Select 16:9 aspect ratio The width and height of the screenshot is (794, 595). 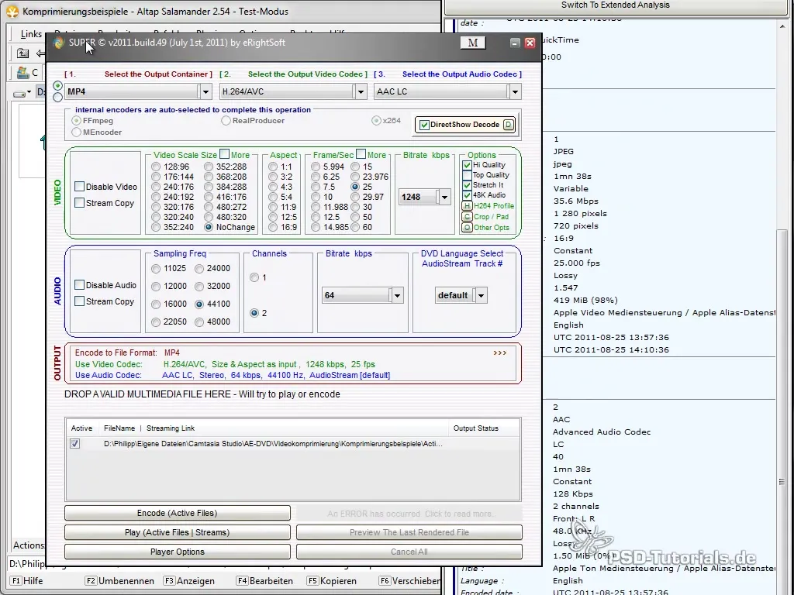coord(273,227)
